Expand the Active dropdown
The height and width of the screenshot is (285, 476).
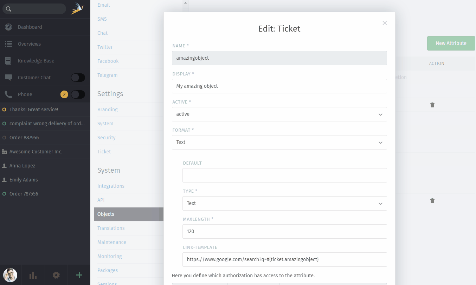coord(279,114)
